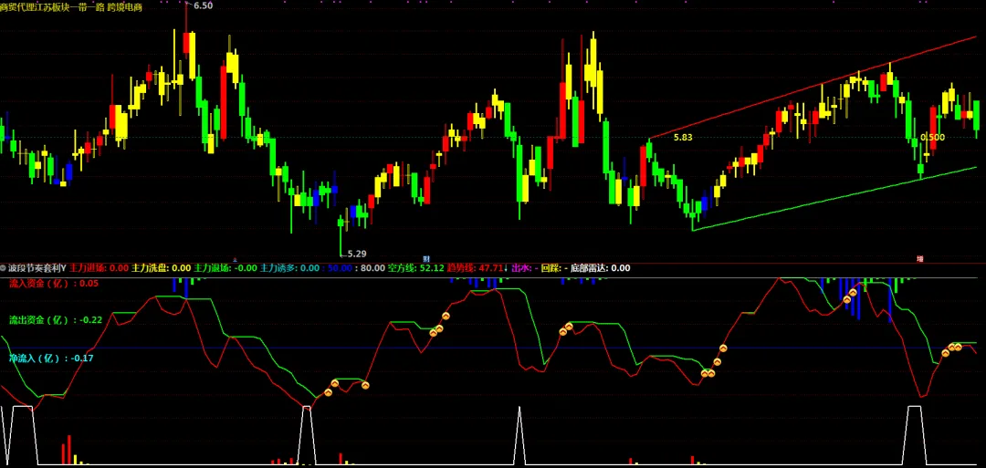Open settings icon beside 波段节奏套利Y indicator
Screen dimensions: 986x468
4,268
